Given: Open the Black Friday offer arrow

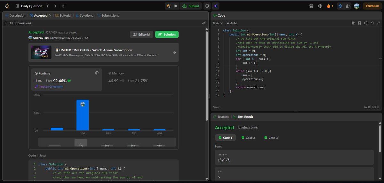Looking at the screenshot, I should [174, 52].
